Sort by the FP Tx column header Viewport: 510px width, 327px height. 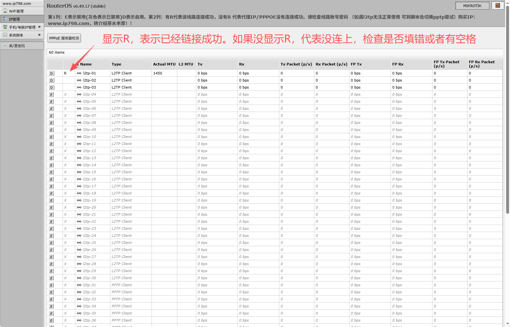pyautogui.click(x=370, y=64)
